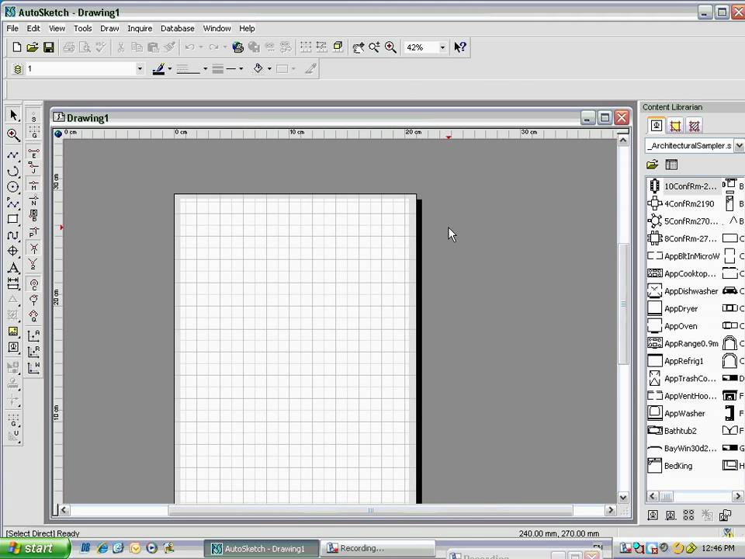Click the list view table icon in Content Librarian
745x559 pixels.
pyautogui.click(x=671, y=165)
